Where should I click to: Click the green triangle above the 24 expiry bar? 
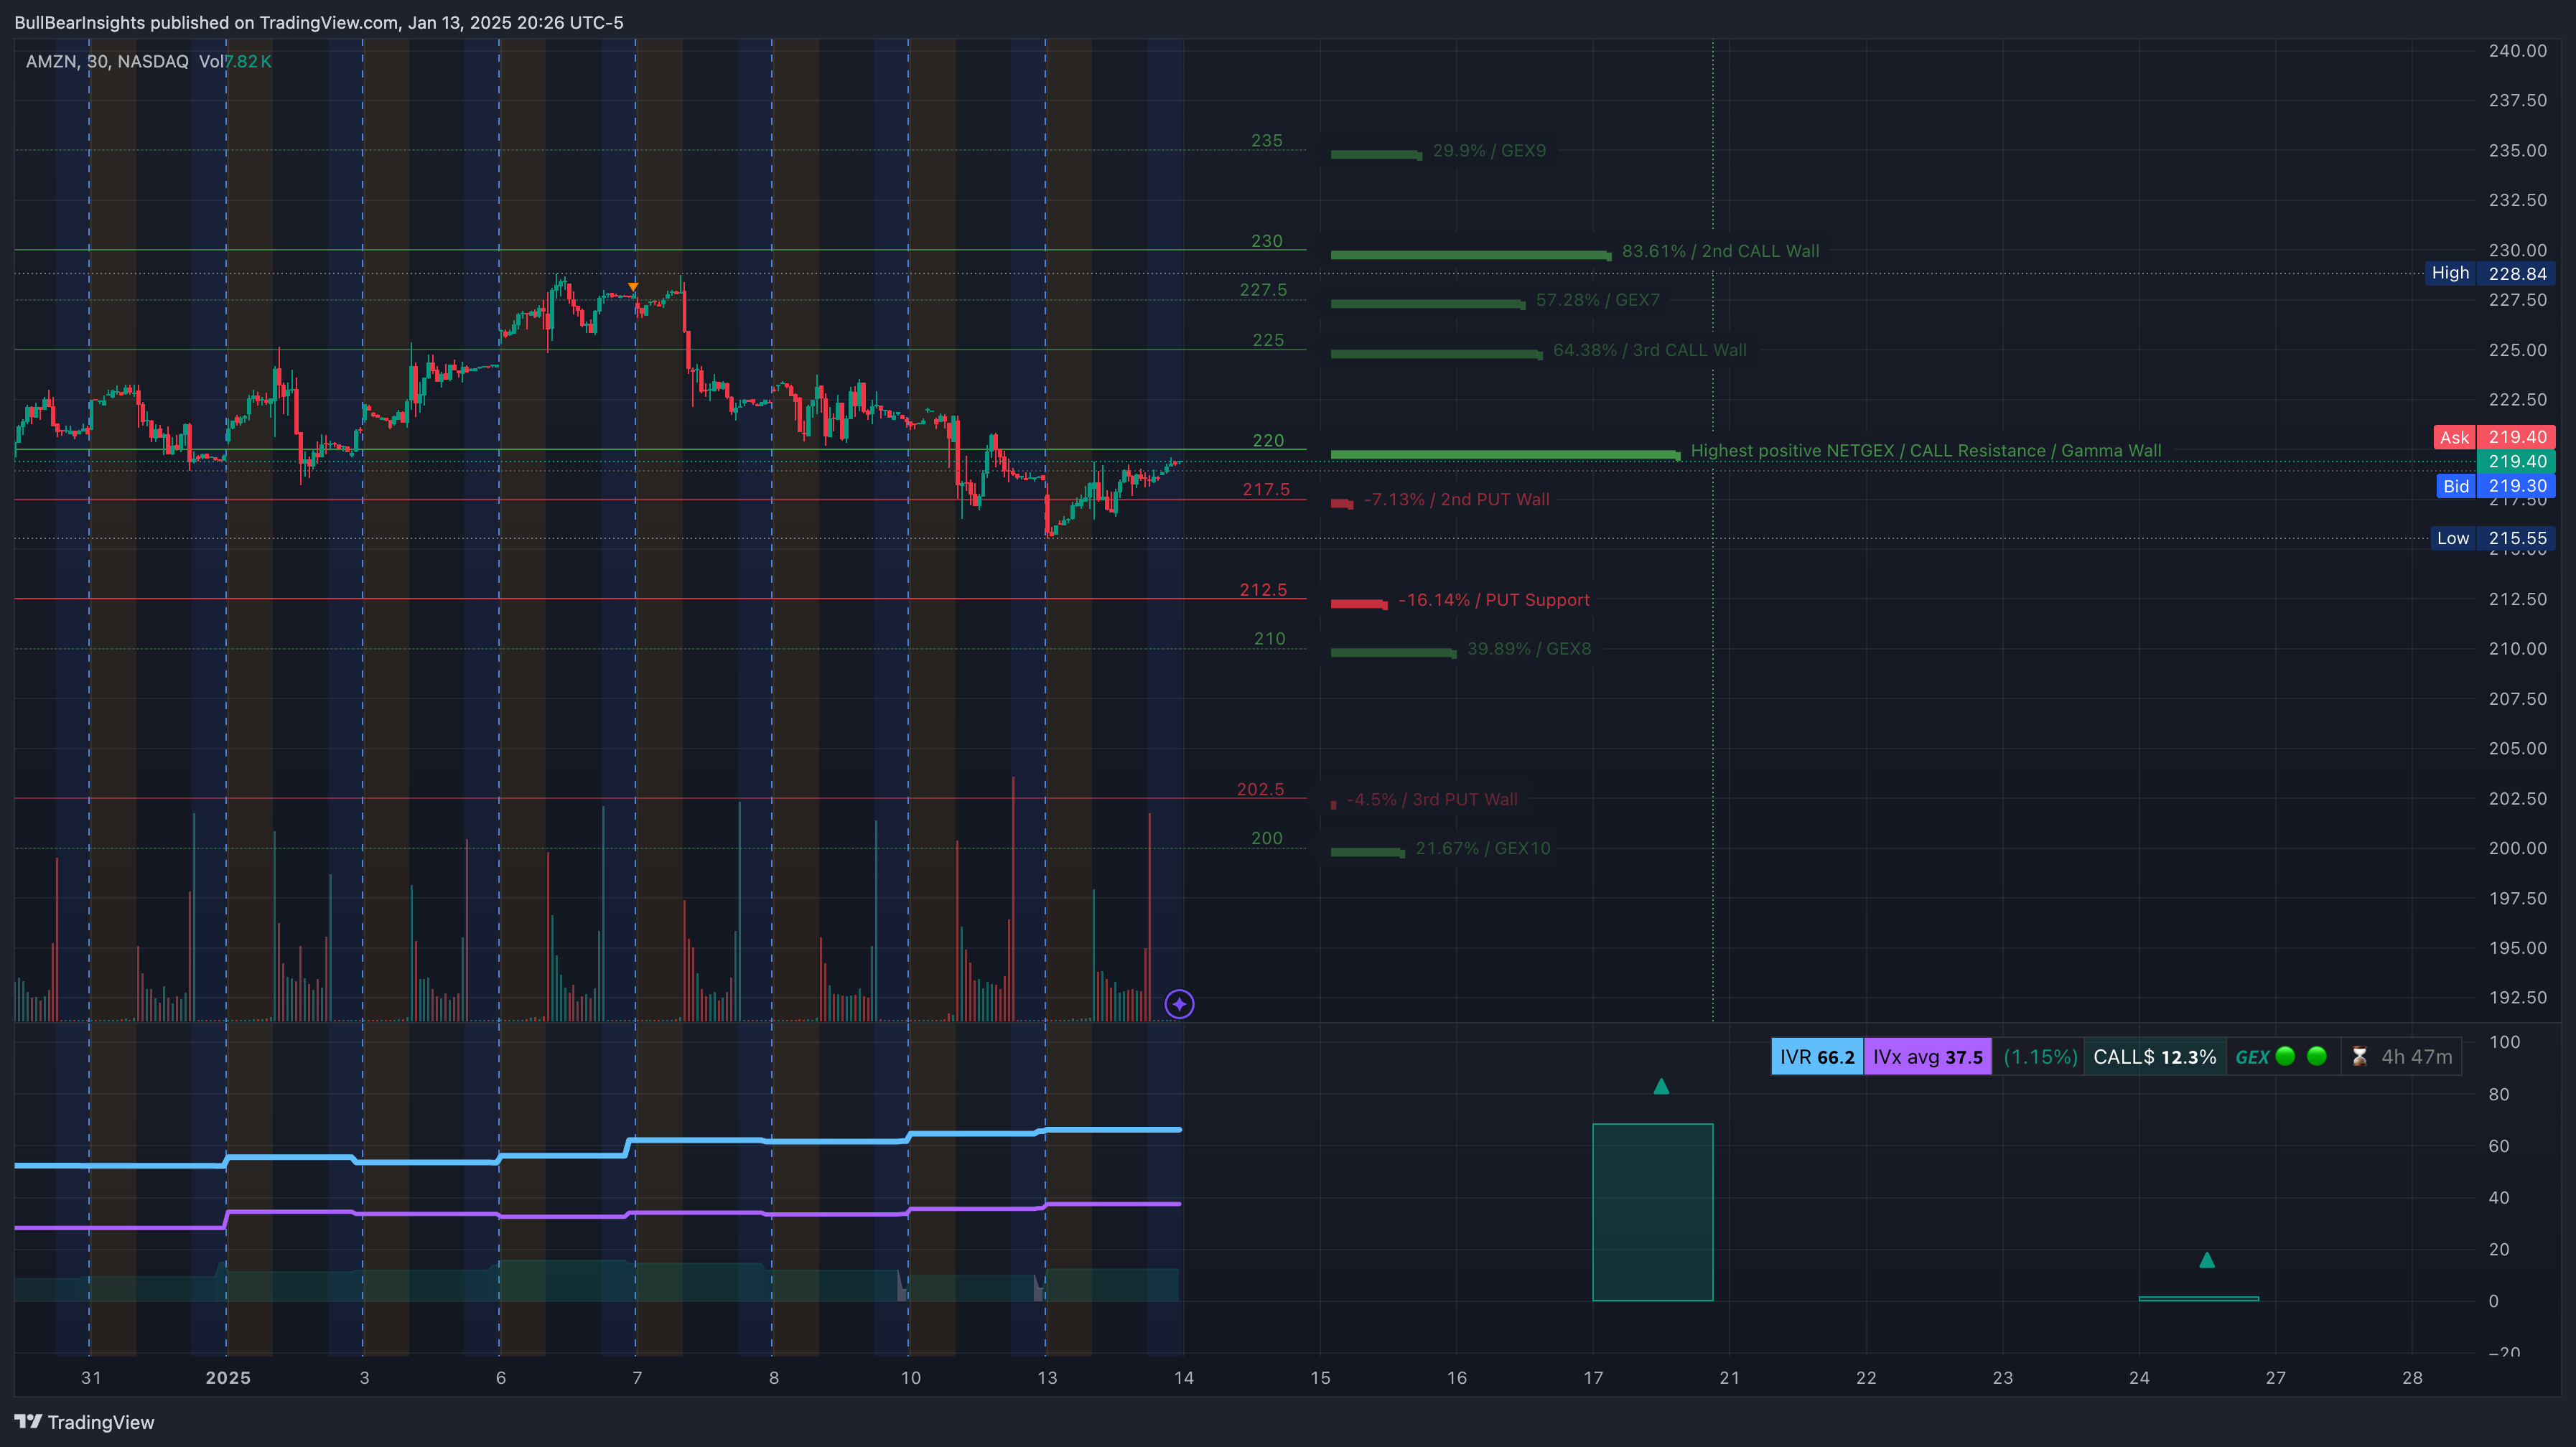(2207, 1260)
